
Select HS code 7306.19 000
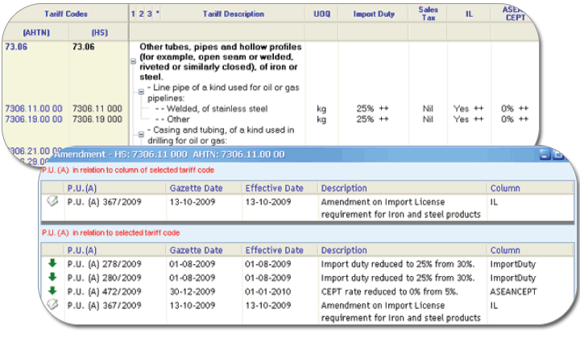[97, 119]
